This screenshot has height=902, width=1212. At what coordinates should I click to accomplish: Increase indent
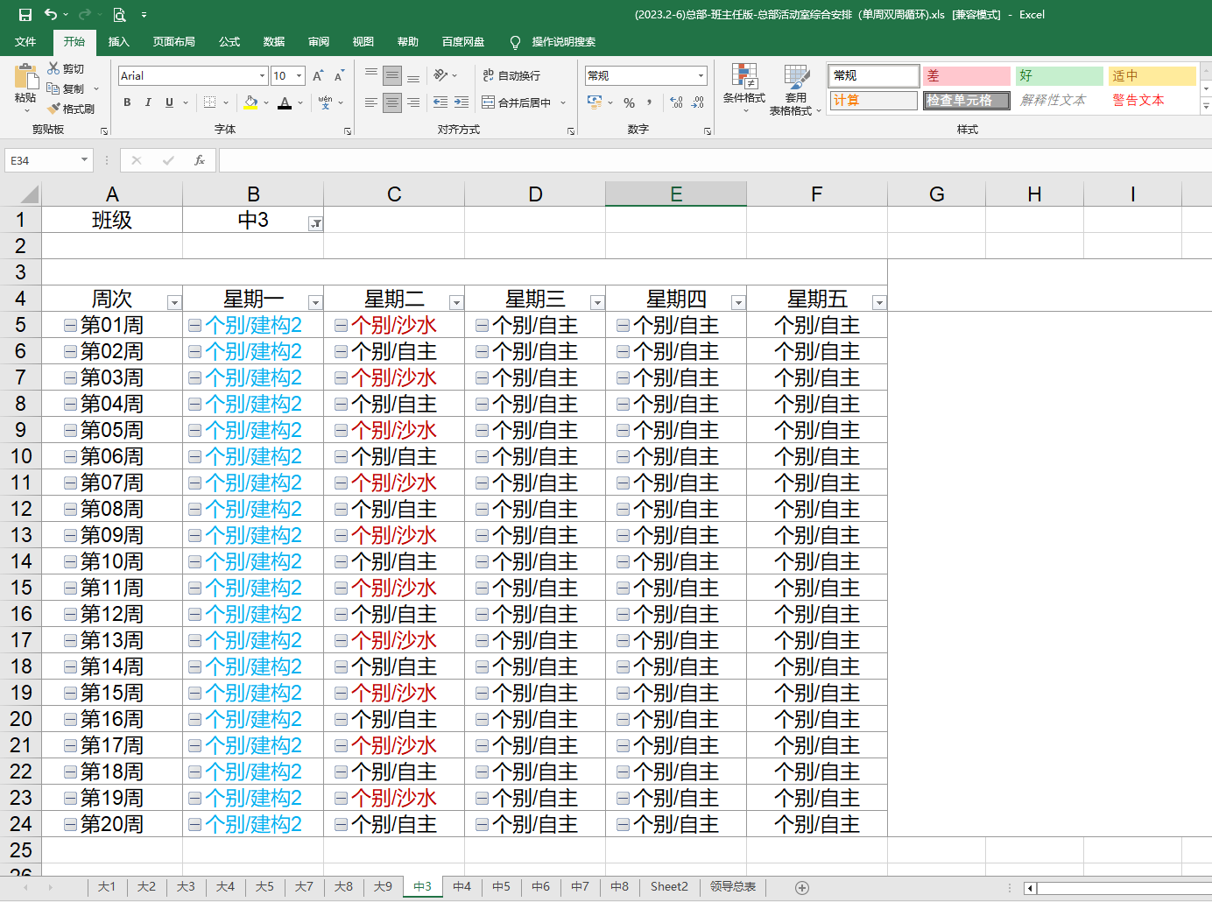tap(462, 102)
